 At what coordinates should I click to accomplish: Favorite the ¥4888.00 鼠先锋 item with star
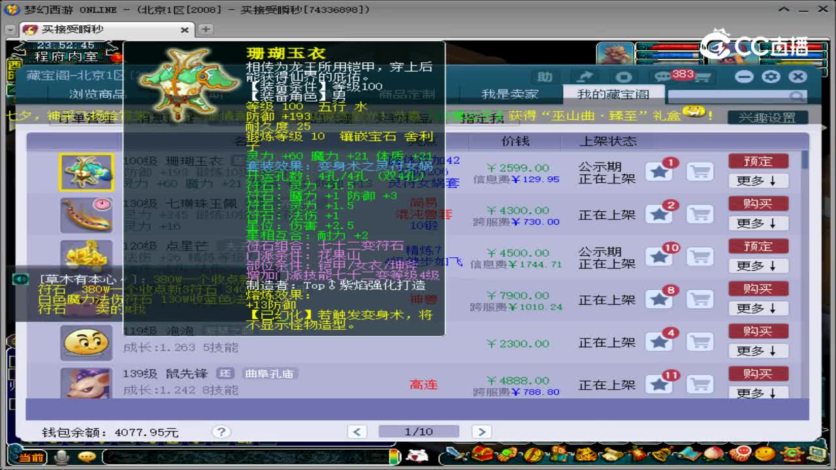pos(660,384)
